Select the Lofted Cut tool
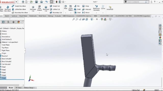Viewport: 163px width, 91px height. 55,9
